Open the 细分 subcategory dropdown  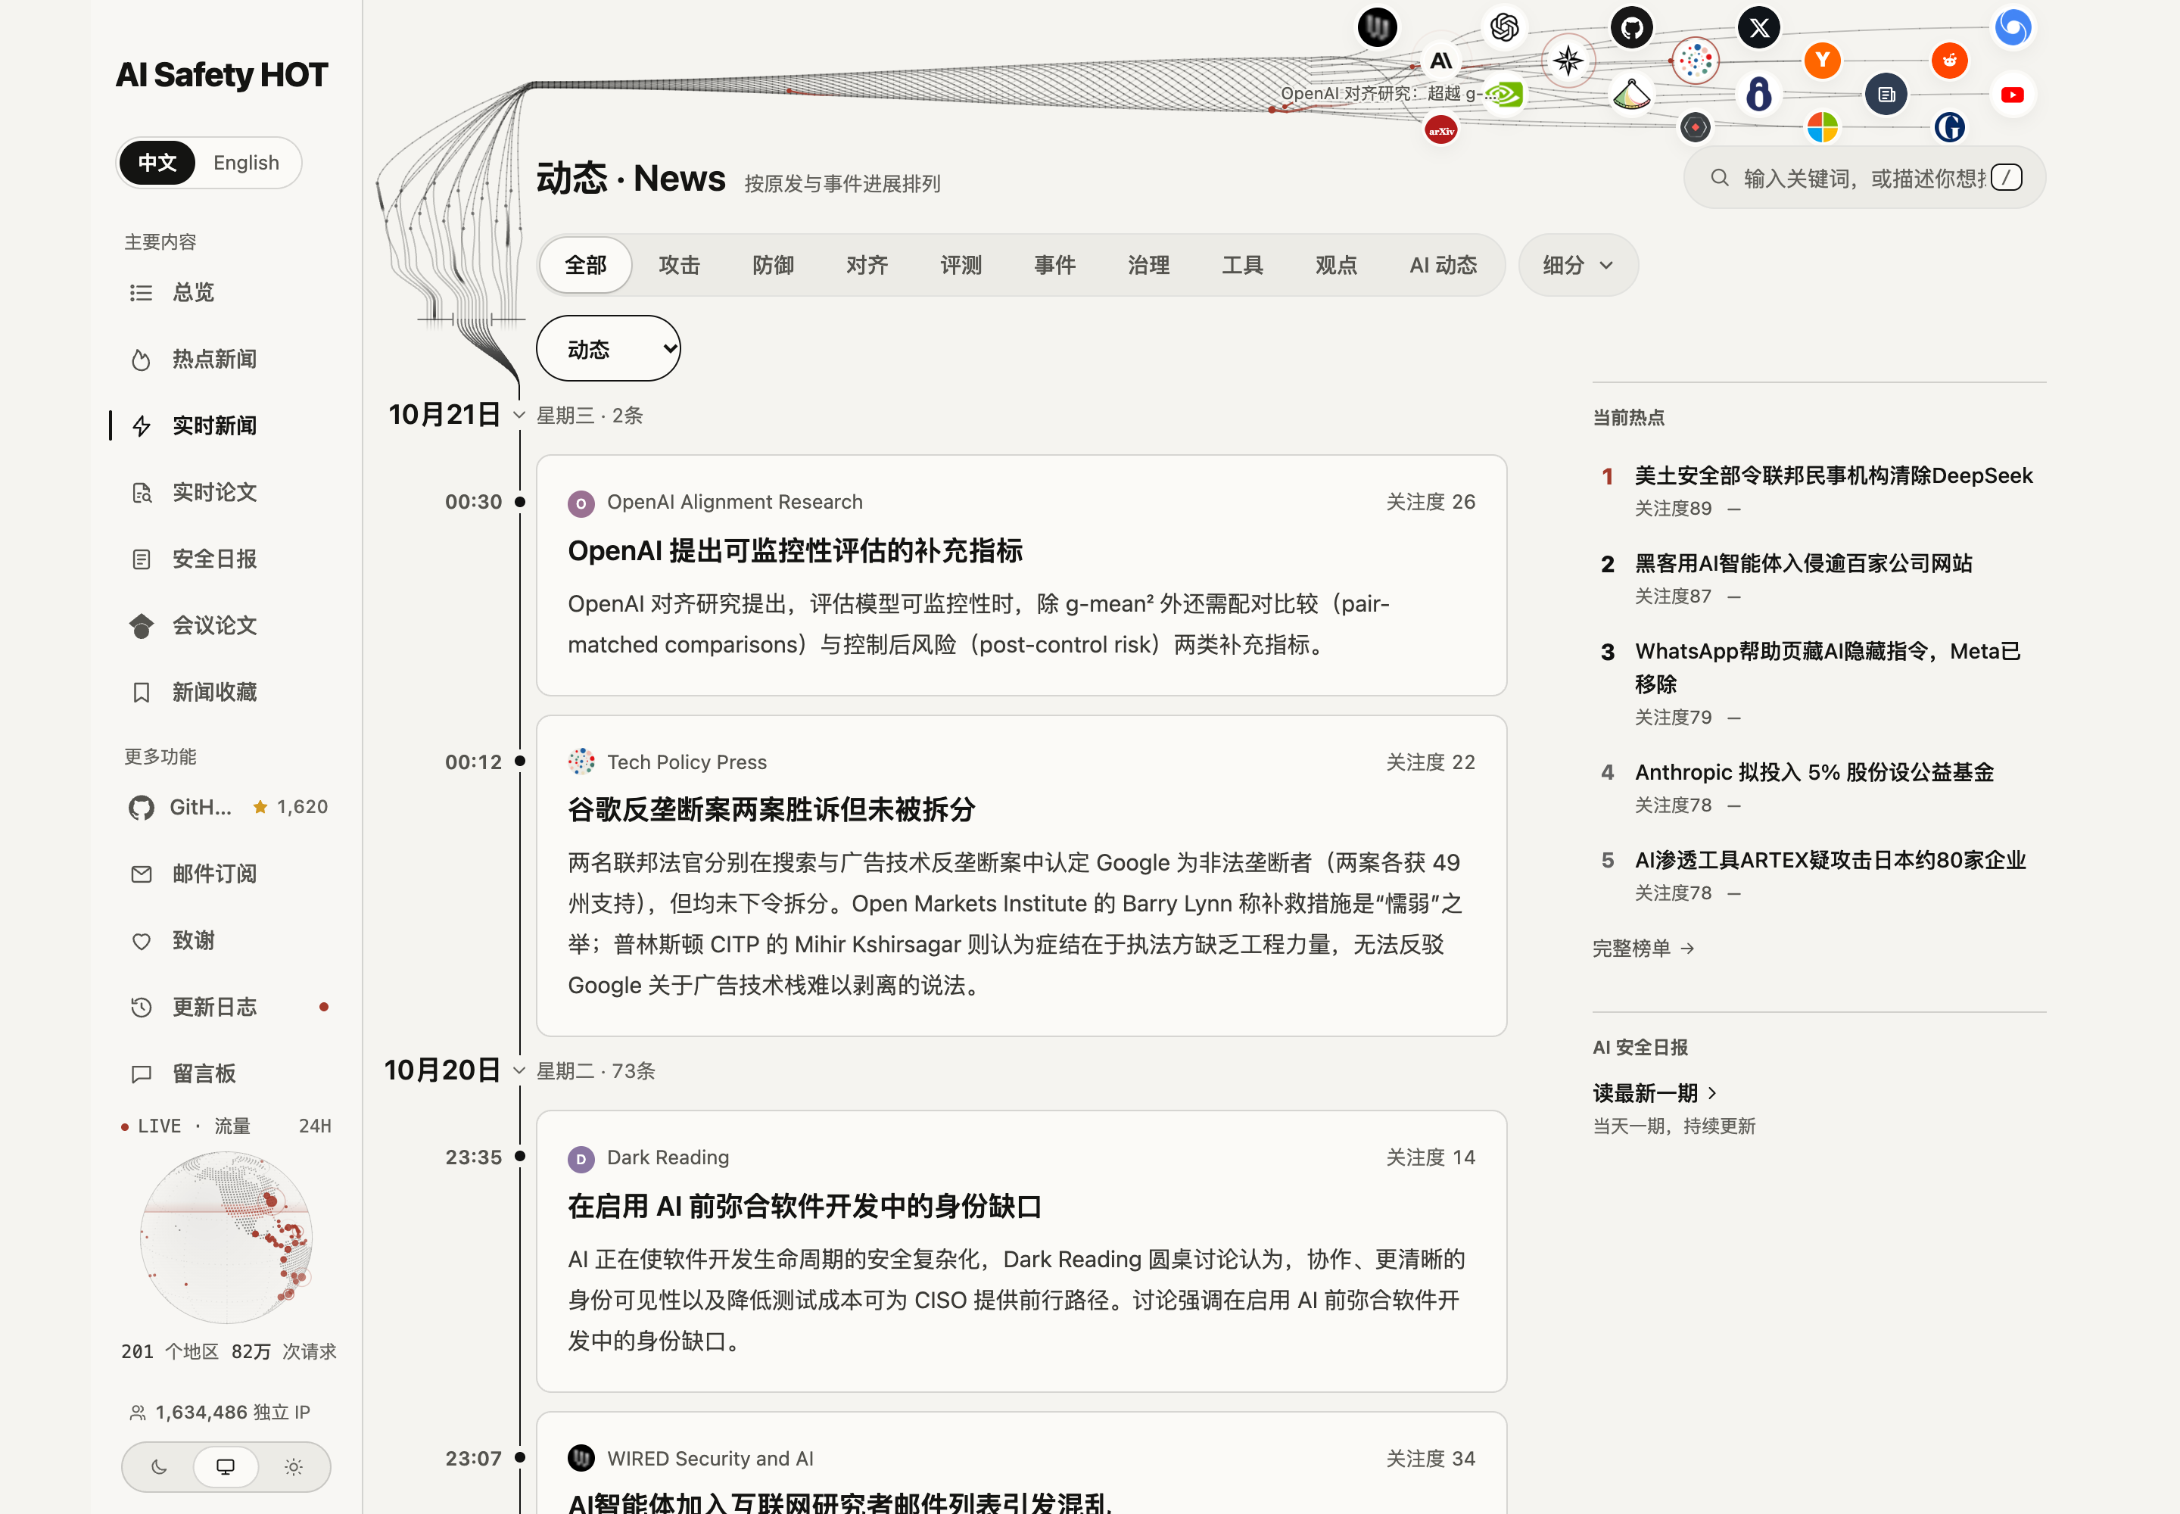point(1577,265)
